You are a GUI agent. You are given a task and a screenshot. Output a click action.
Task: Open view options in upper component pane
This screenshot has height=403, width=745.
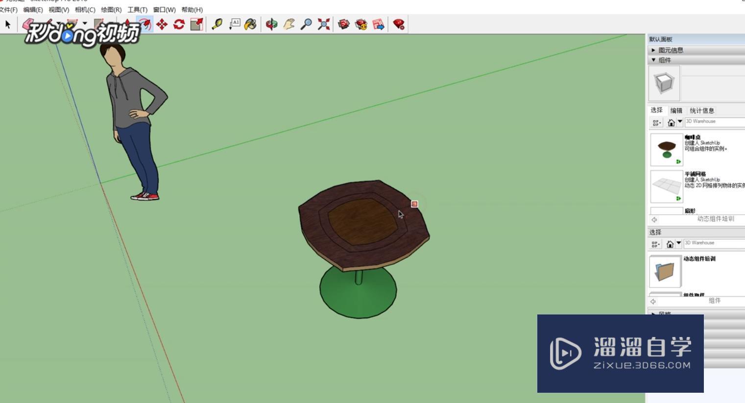657,122
